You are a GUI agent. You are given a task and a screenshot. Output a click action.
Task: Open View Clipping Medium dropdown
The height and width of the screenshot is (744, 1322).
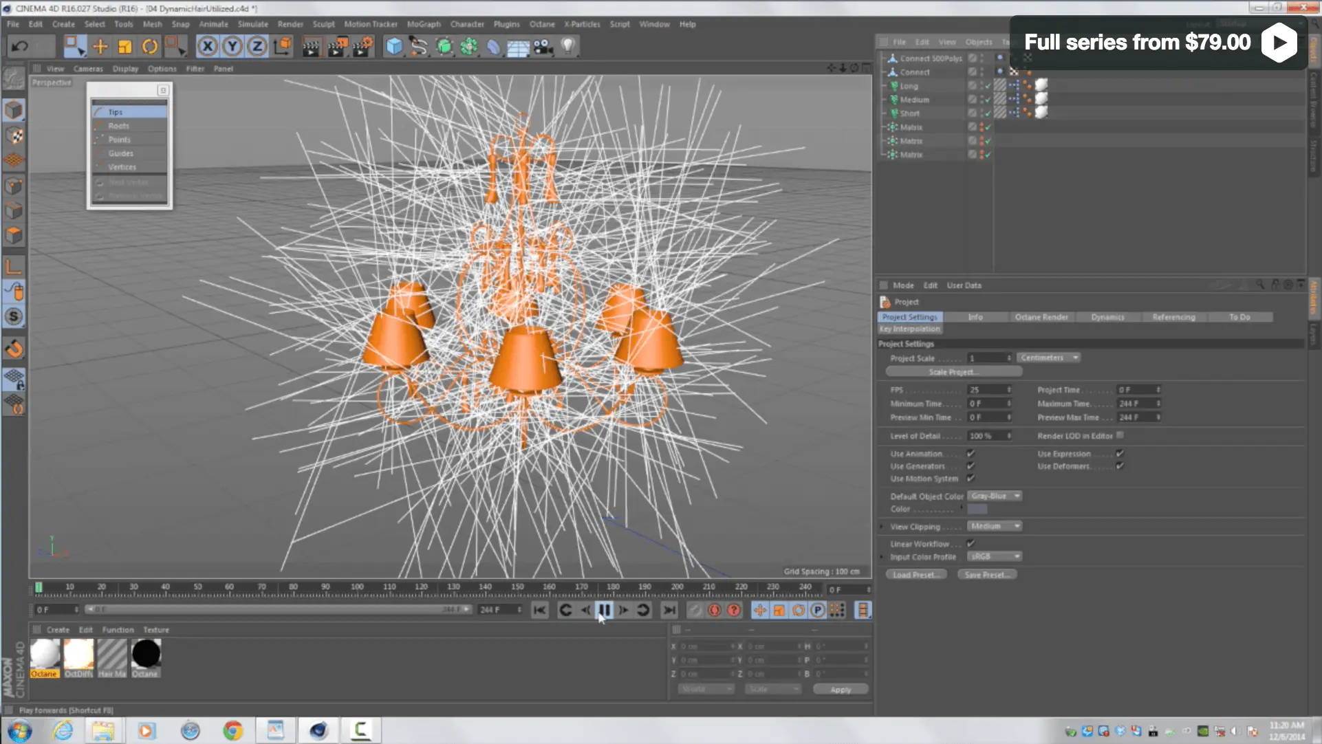(995, 526)
